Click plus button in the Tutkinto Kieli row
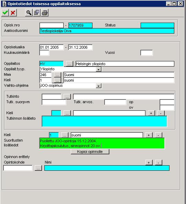The image size is (186, 204). (x=151, y=113)
